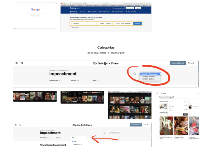Click the Alojamiento bed icon on Booking
This screenshot has height=147, width=206.
tap(71, 12)
